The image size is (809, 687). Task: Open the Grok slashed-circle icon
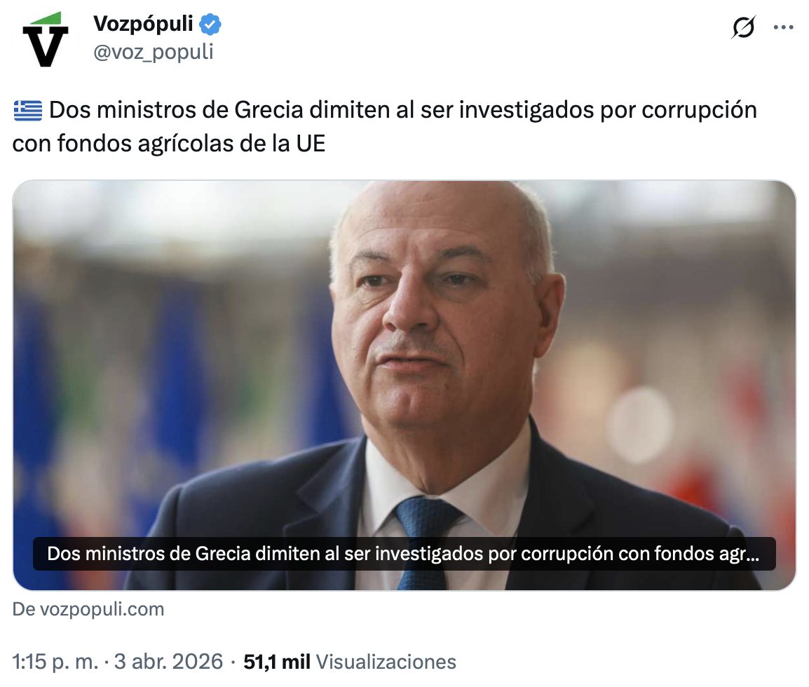pyautogui.click(x=744, y=27)
